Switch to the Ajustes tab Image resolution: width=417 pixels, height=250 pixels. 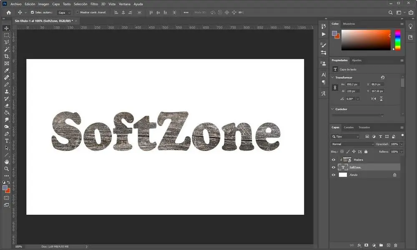click(357, 60)
